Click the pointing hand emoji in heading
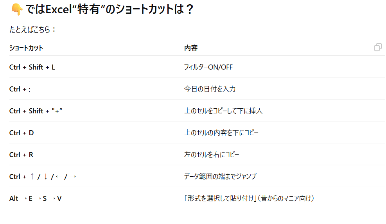The height and width of the screenshot is (224, 386). point(16,10)
